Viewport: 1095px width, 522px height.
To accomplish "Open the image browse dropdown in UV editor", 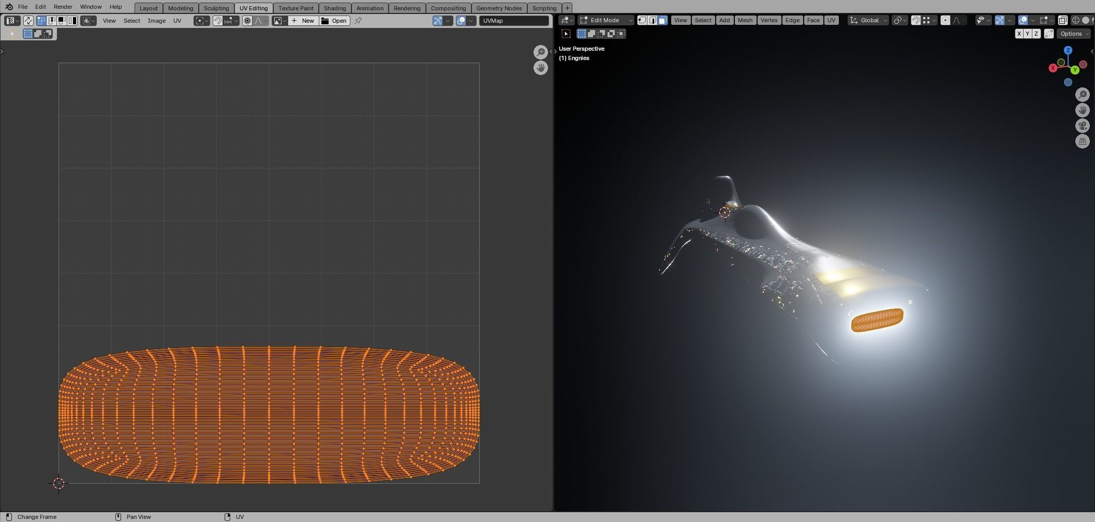I will [x=279, y=21].
